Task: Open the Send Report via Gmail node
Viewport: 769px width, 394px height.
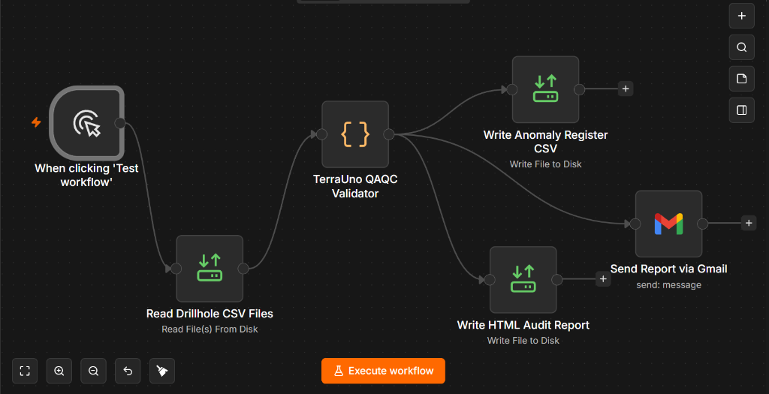Action: click(x=668, y=224)
